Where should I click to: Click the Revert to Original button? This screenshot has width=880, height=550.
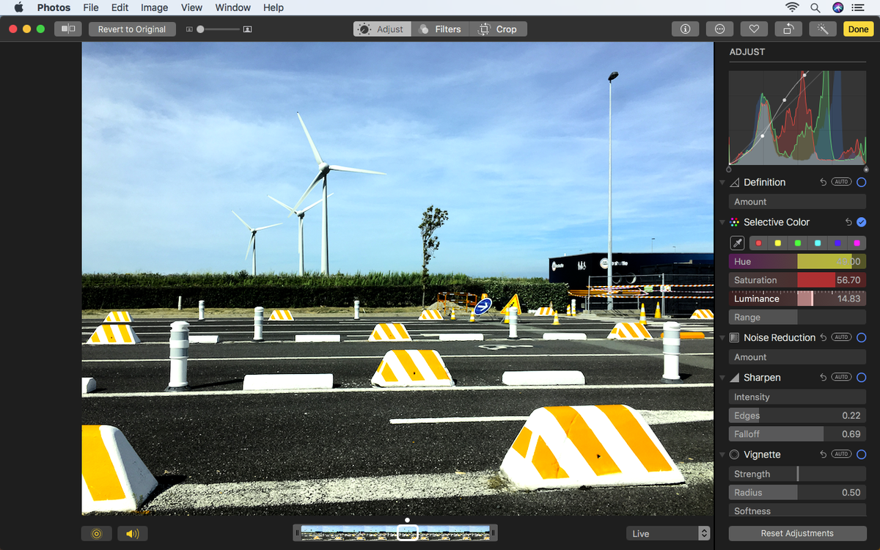click(x=132, y=29)
